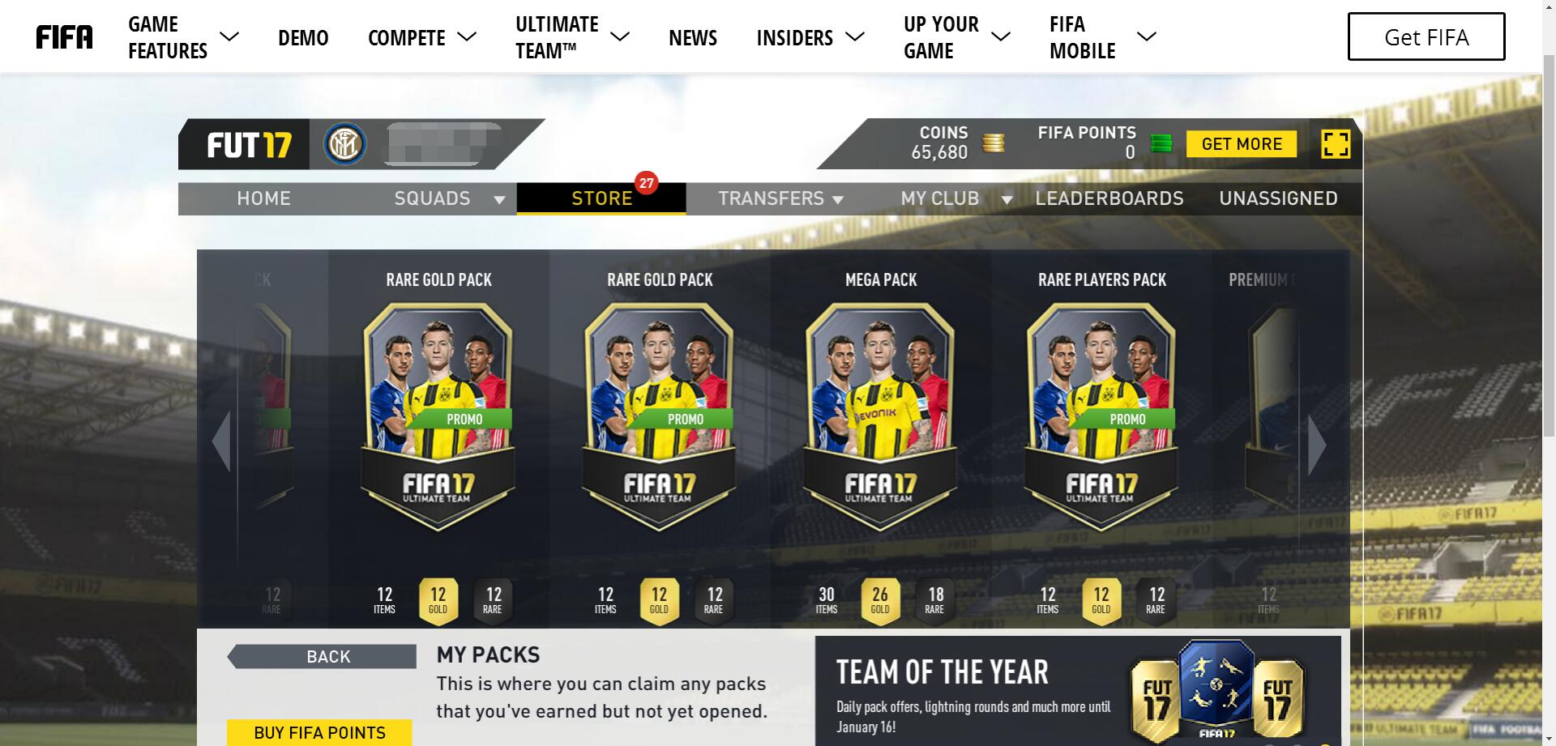This screenshot has width=1556, height=746.
Task: Open the Store tab
Action: tap(601, 198)
